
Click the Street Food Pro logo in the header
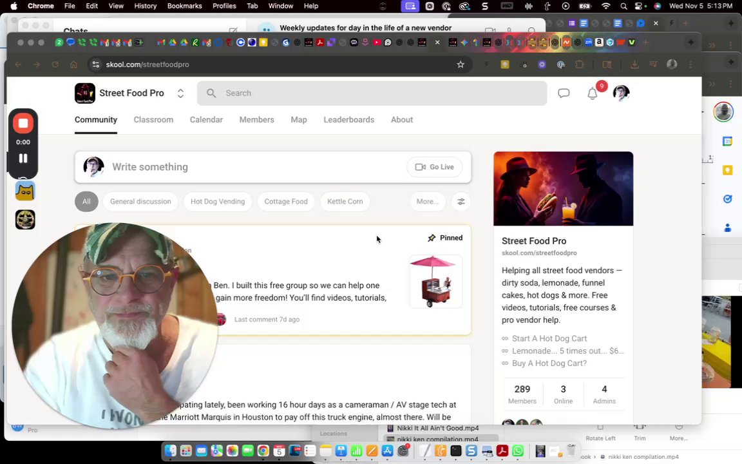(85, 93)
